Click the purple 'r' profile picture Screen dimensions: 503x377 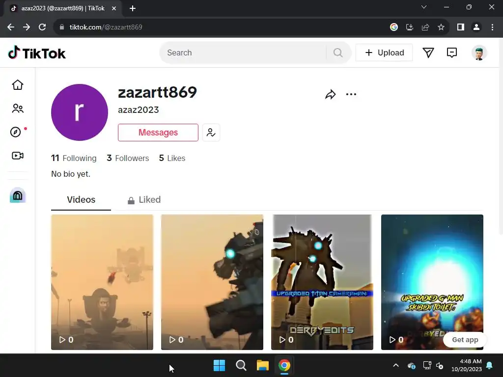(x=80, y=112)
